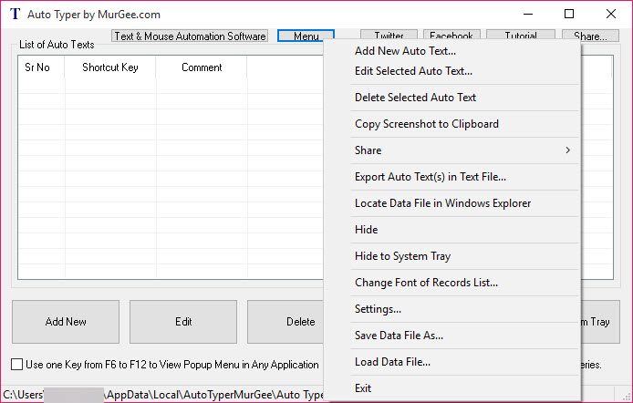The image size is (633, 403).
Task: Click the Comment column header
Action: pos(202,67)
